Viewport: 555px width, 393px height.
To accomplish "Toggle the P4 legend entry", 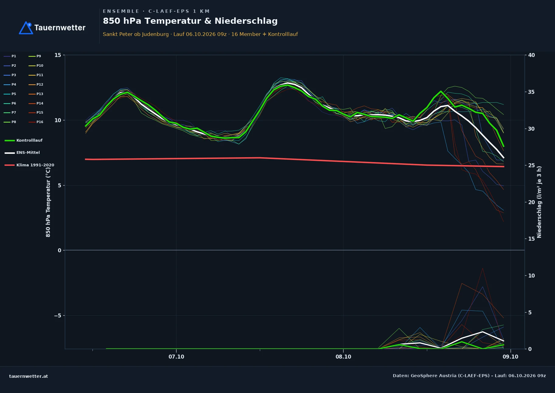I will tap(10, 85).
